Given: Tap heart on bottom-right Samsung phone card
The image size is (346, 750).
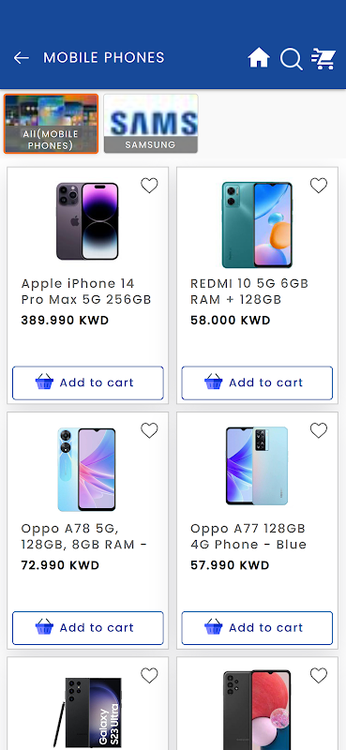Looking at the screenshot, I should [319, 675].
